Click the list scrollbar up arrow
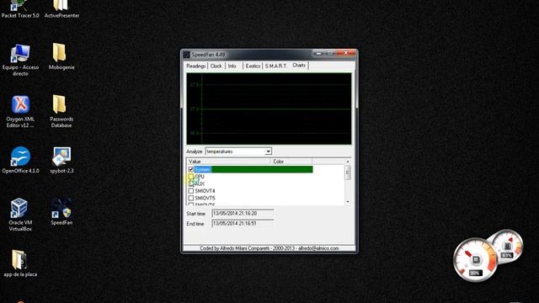 [x=348, y=162]
